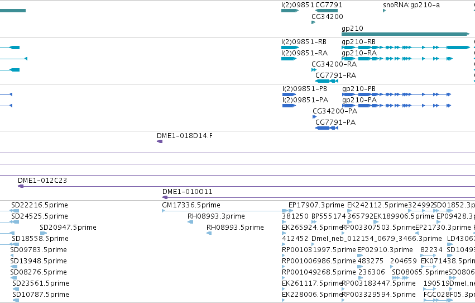The width and height of the screenshot is (475, 303).
Task: Open the BP555174 EST label
Action: point(329,216)
